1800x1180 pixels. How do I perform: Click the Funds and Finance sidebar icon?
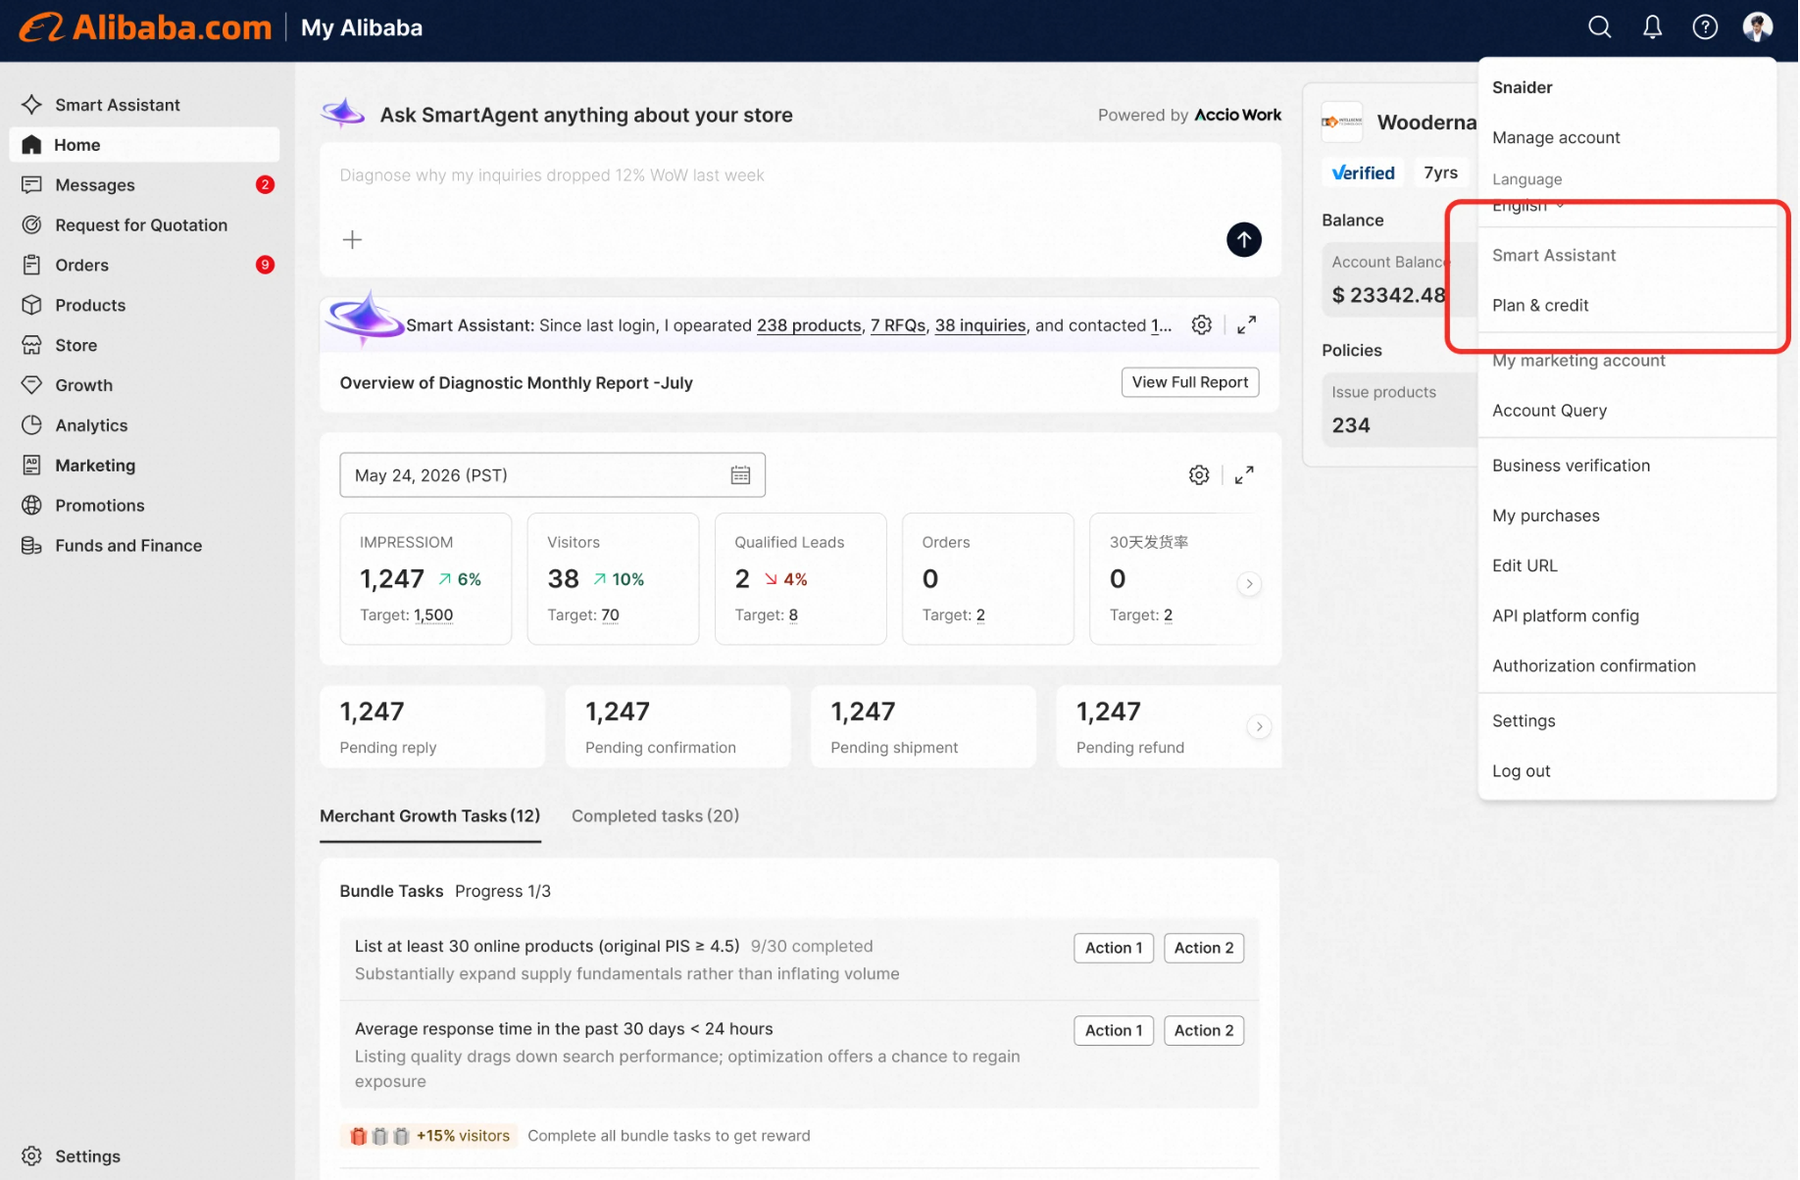pyautogui.click(x=32, y=547)
